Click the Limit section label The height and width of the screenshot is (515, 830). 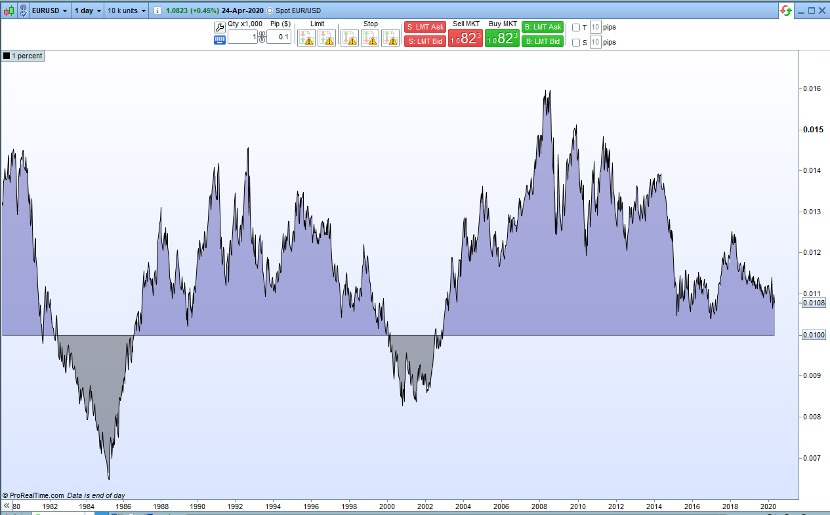(317, 24)
